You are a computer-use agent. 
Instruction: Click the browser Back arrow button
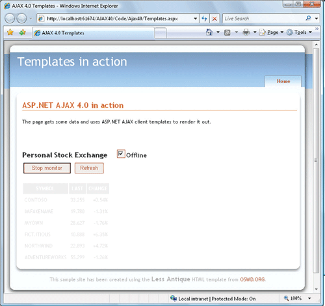pos(10,18)
